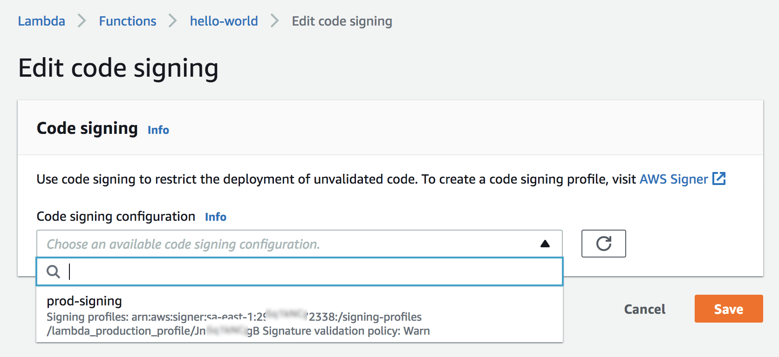Viewport: 779px width, 357px height.
Task: Open Functions breadcrumb link
Action: click(x=127, y=21)
